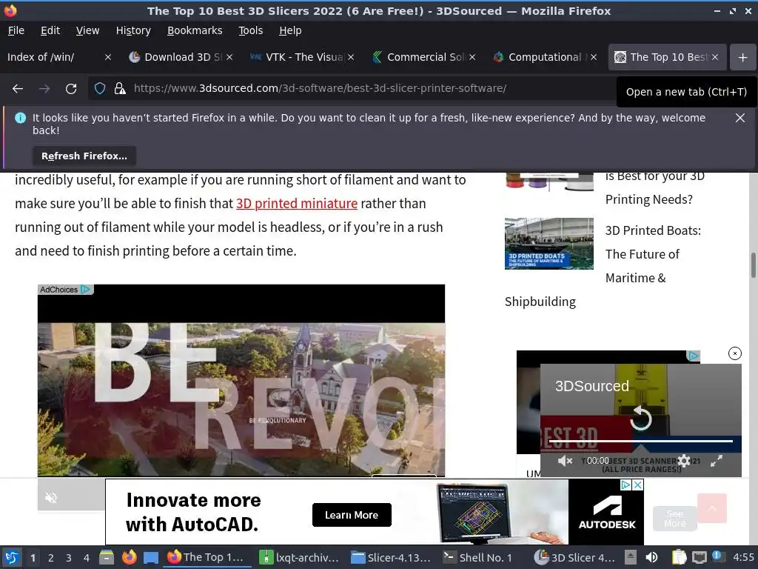758x569 pixels.
Task: Open the Bookmarks menu
Action: pos(195,30)
